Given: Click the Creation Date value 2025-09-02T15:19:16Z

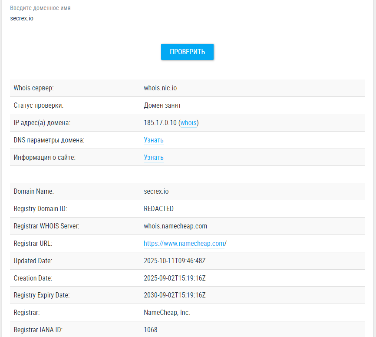Looking at the screenshot, I should [x=175, y=278].
